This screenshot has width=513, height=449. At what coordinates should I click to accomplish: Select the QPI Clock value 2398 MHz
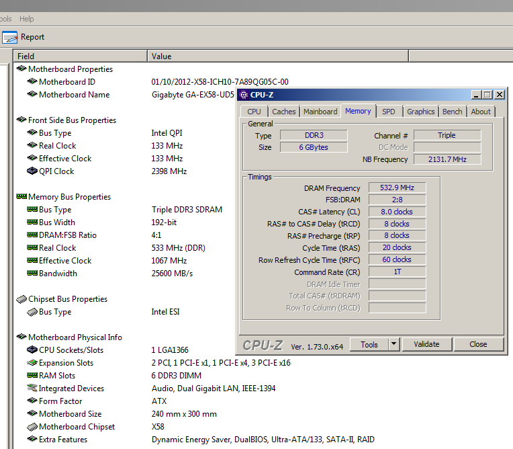click(169, 171)
